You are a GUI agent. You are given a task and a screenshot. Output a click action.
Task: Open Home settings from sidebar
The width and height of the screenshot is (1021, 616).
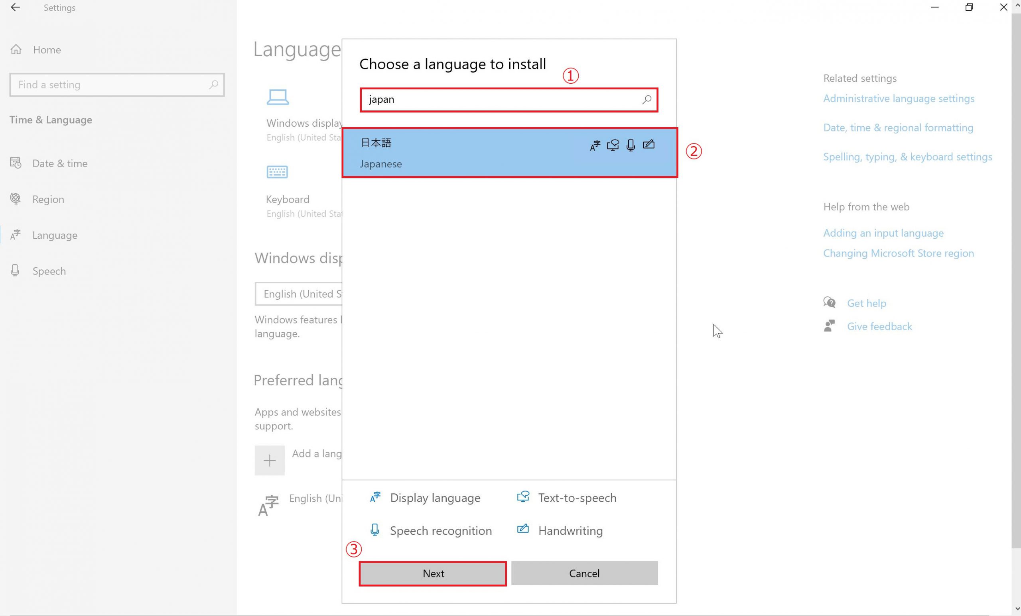point(46,49)
